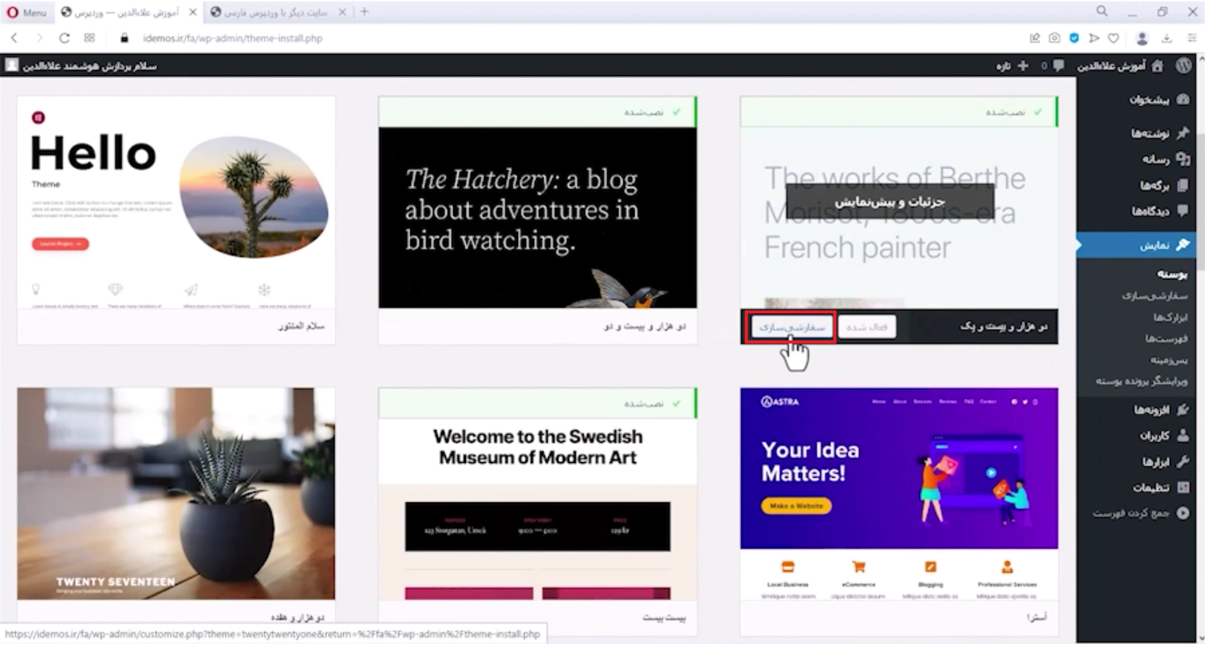The image size is (1205, 645).
Task: Click the نوشته‌ها pin icon in sidebar
Action: coord(1183,133)
